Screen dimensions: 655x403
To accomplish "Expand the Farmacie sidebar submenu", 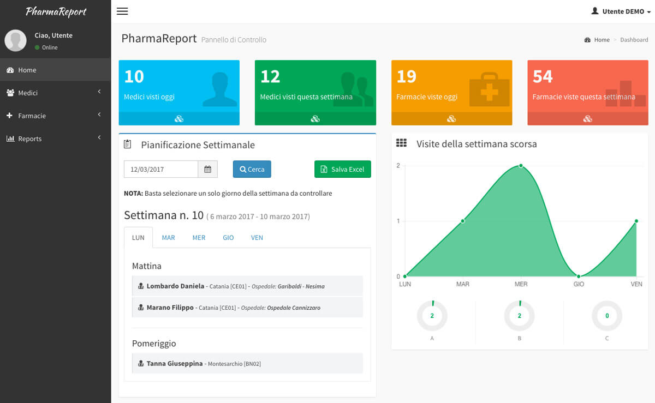I will (55, 116).
